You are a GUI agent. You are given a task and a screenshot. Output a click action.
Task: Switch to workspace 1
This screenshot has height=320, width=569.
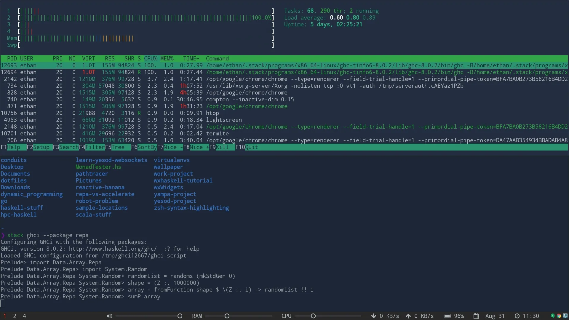click(5, 316)
